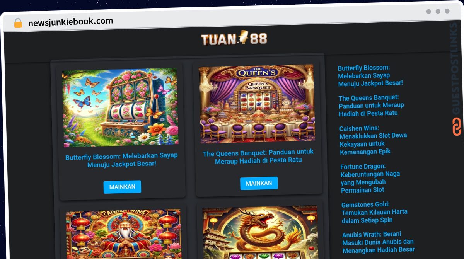
Task: Open the Caishen Wins slot thumbnail
Action: (x=124, y=234)
